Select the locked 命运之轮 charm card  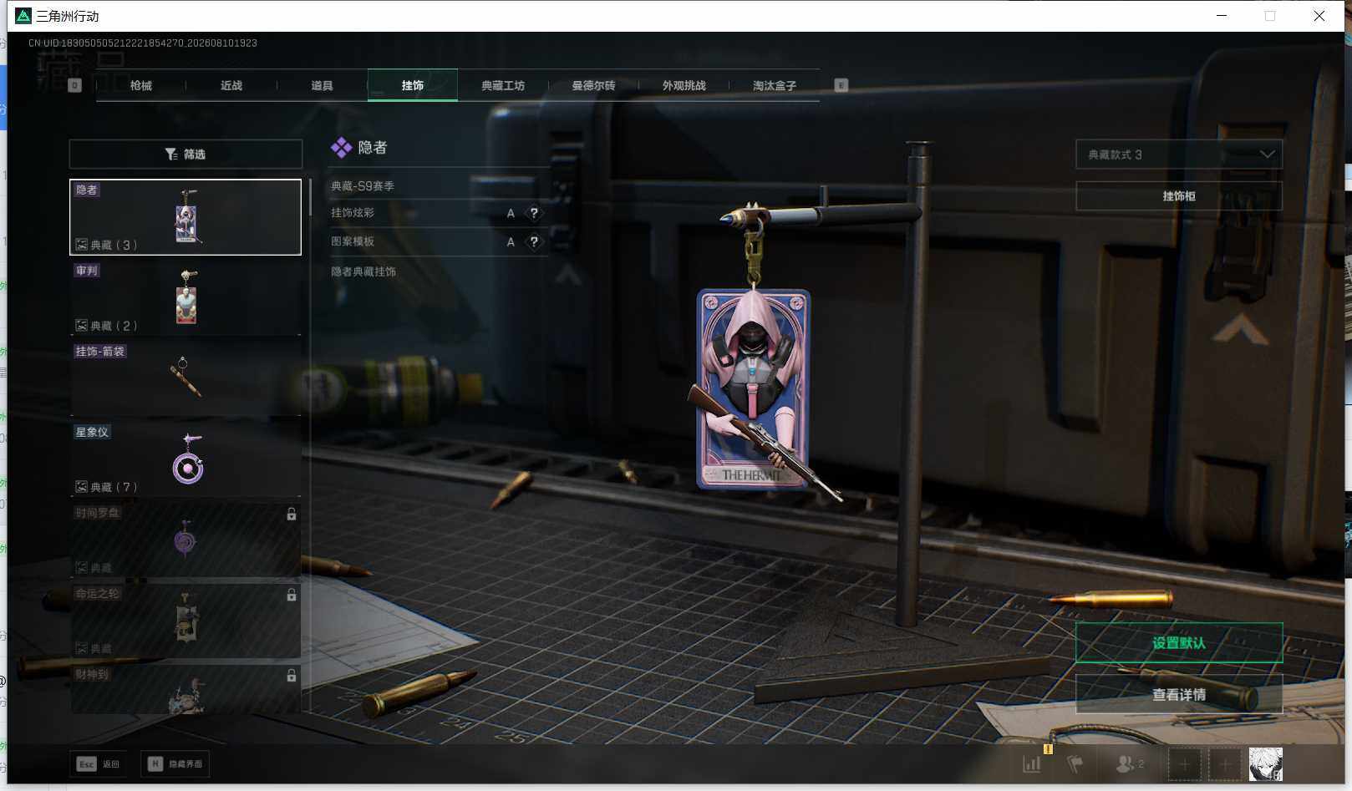[x=186, y=620]
